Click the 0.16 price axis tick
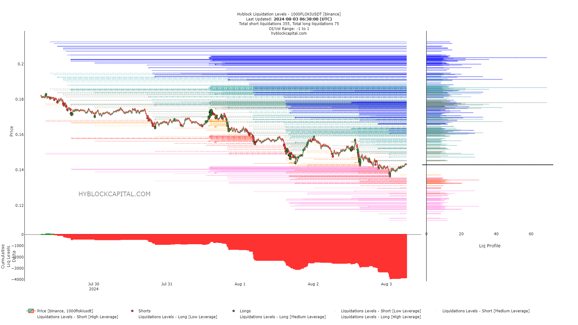 coord(19,134)
